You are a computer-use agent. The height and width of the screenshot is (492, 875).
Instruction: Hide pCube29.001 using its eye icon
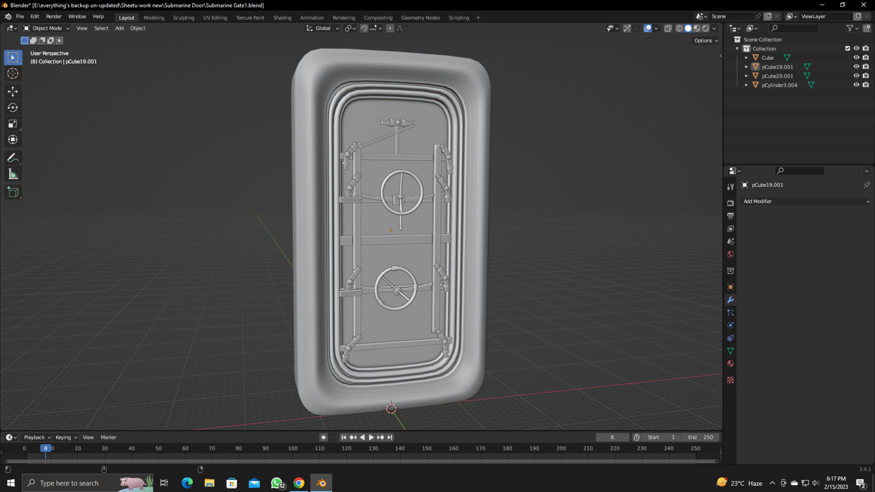tap(856, 76)
